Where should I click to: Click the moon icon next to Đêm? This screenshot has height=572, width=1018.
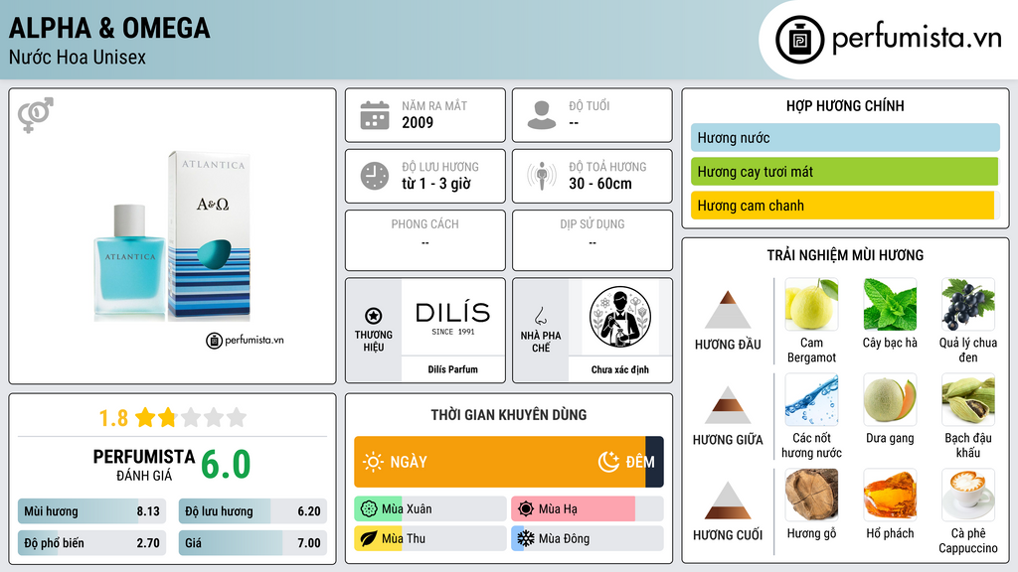pyautogui.click(x=608, y=462)
